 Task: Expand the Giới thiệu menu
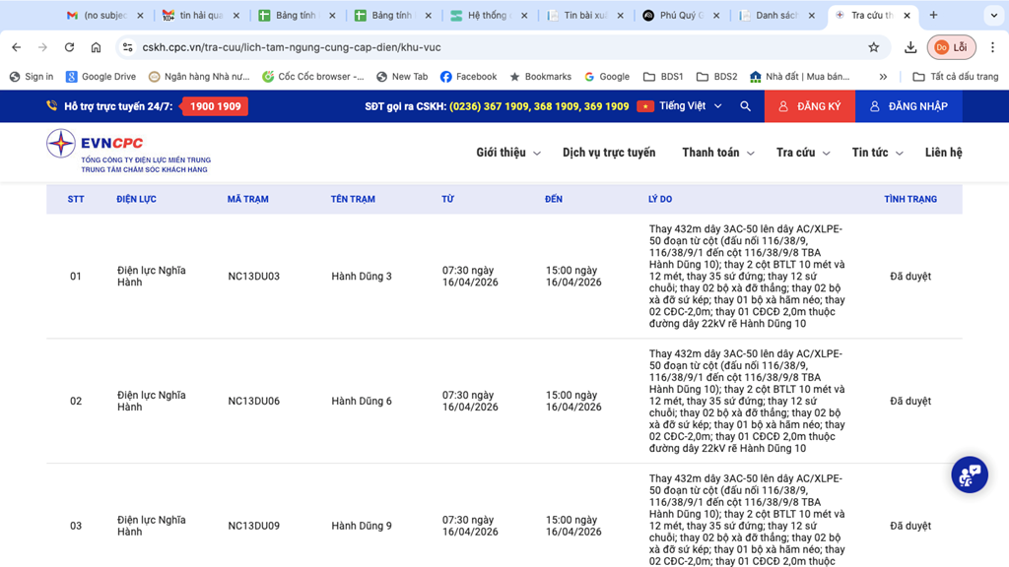tap(507, 153)
